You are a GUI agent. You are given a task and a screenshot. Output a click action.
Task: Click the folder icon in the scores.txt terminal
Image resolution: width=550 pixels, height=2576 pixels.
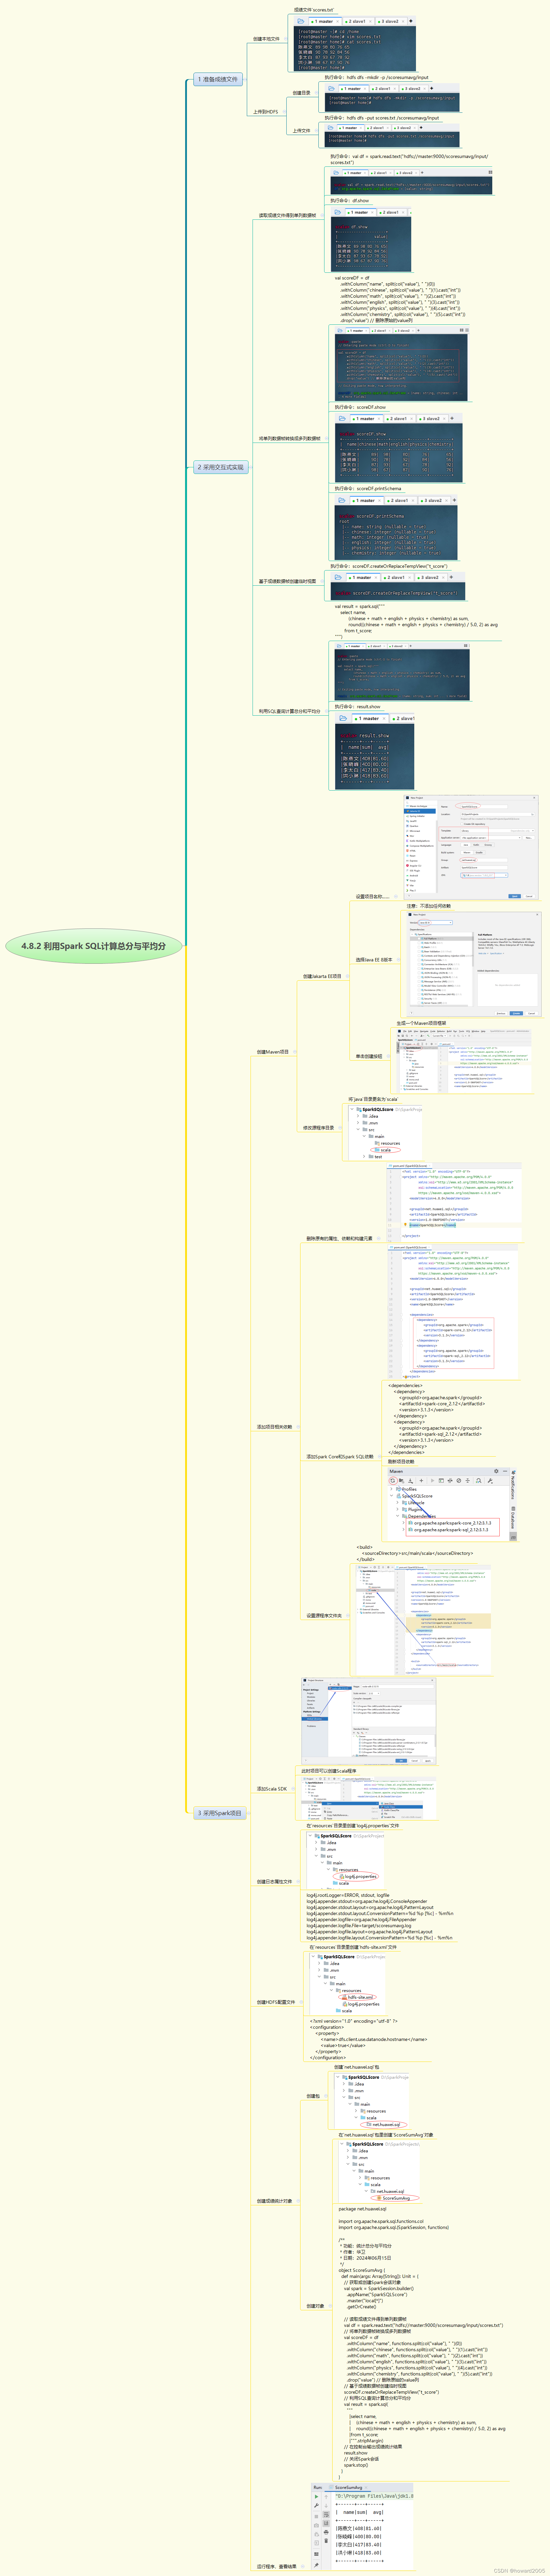click(301, 21)
